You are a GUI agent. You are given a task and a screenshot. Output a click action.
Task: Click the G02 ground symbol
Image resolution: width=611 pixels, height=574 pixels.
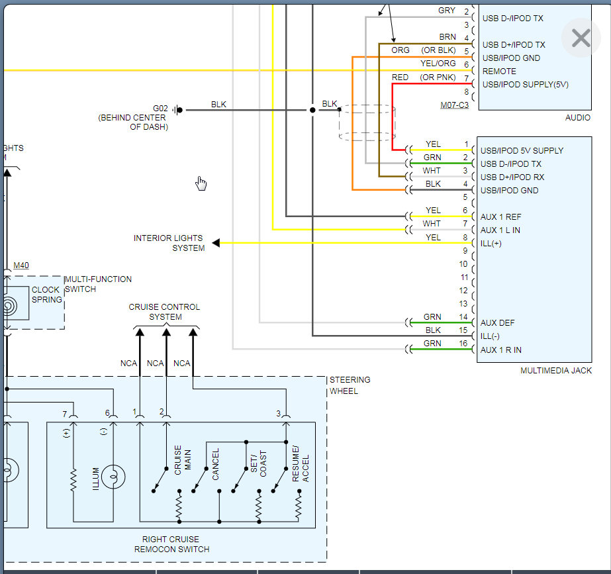pyautogui.click(x=177, y=110)
